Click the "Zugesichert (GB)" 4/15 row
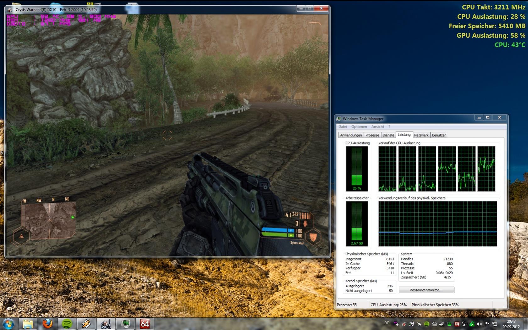 [x=427, y=277]
